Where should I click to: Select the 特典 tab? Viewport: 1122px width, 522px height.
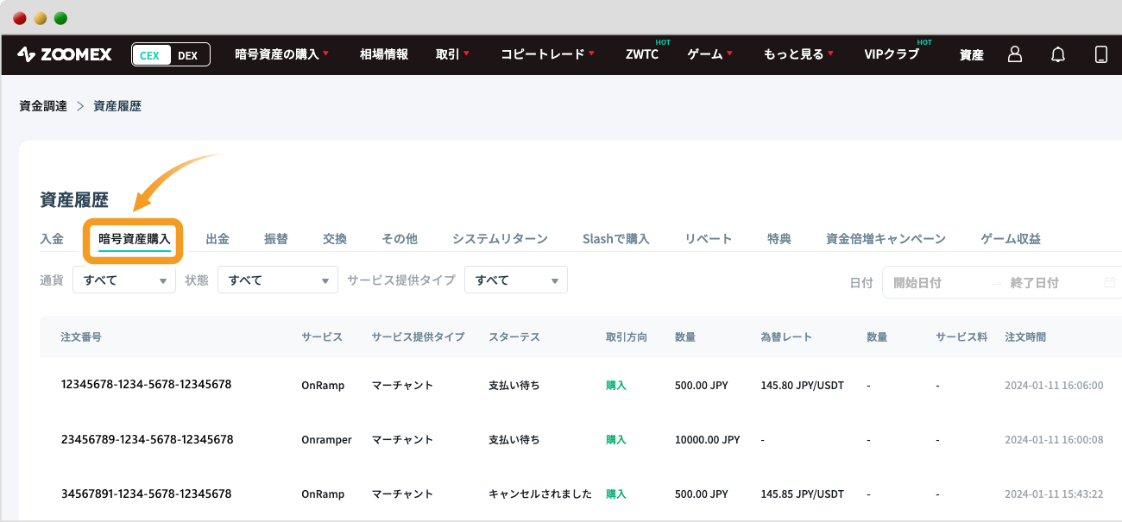click(x=779, y=239)
